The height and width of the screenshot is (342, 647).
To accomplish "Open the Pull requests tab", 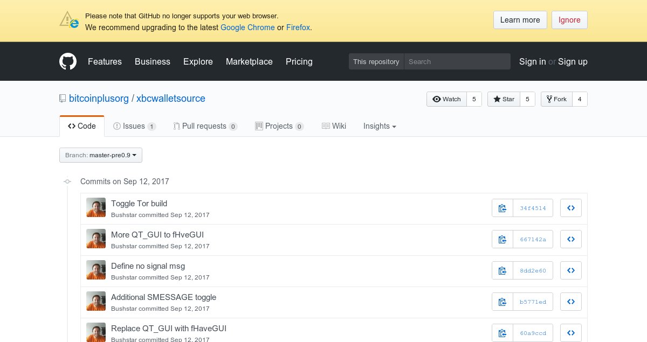I will [205, 126].
